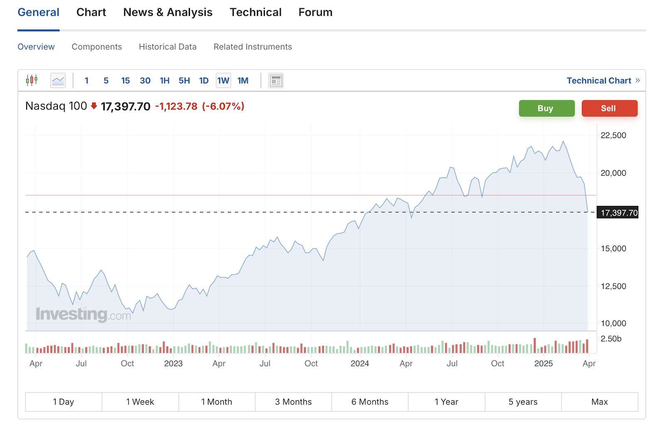Image resolution: width=665 pixels, height=425 pixels.
Task: Show 6 Months time range
Action: 370,402
